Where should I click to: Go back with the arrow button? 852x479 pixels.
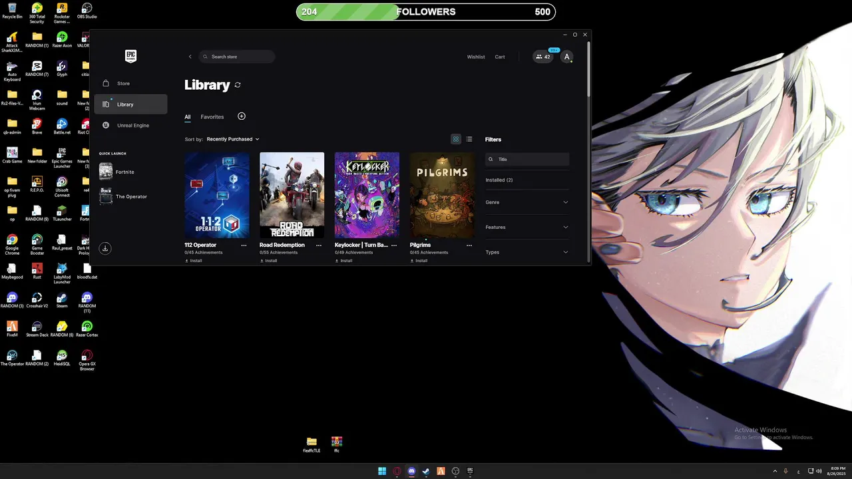pyautogui.click(x=190, y=57)
